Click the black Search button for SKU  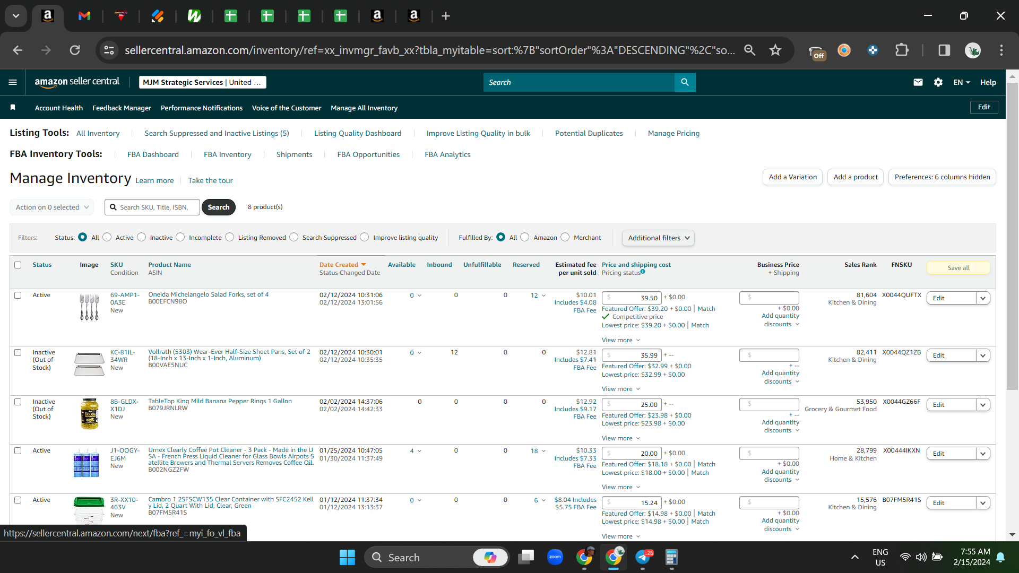coord(219,207)
